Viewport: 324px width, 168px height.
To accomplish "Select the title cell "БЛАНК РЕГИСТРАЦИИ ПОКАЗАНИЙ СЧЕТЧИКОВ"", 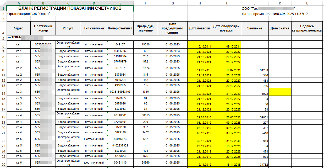I will 70,8.
